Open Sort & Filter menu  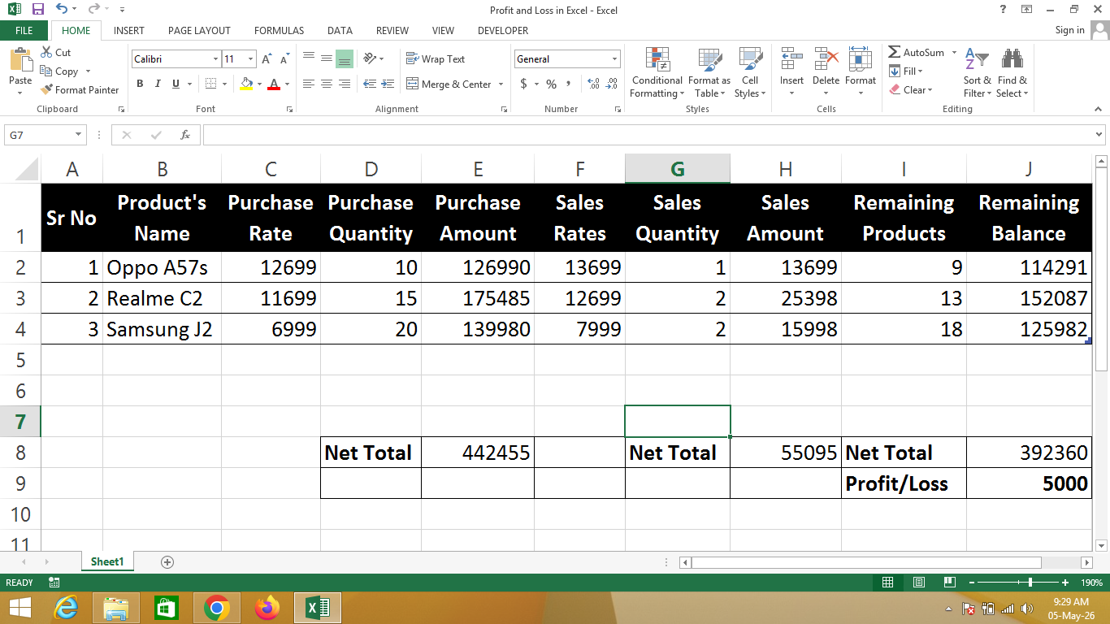pyautogui.click(x=978, y=72)
